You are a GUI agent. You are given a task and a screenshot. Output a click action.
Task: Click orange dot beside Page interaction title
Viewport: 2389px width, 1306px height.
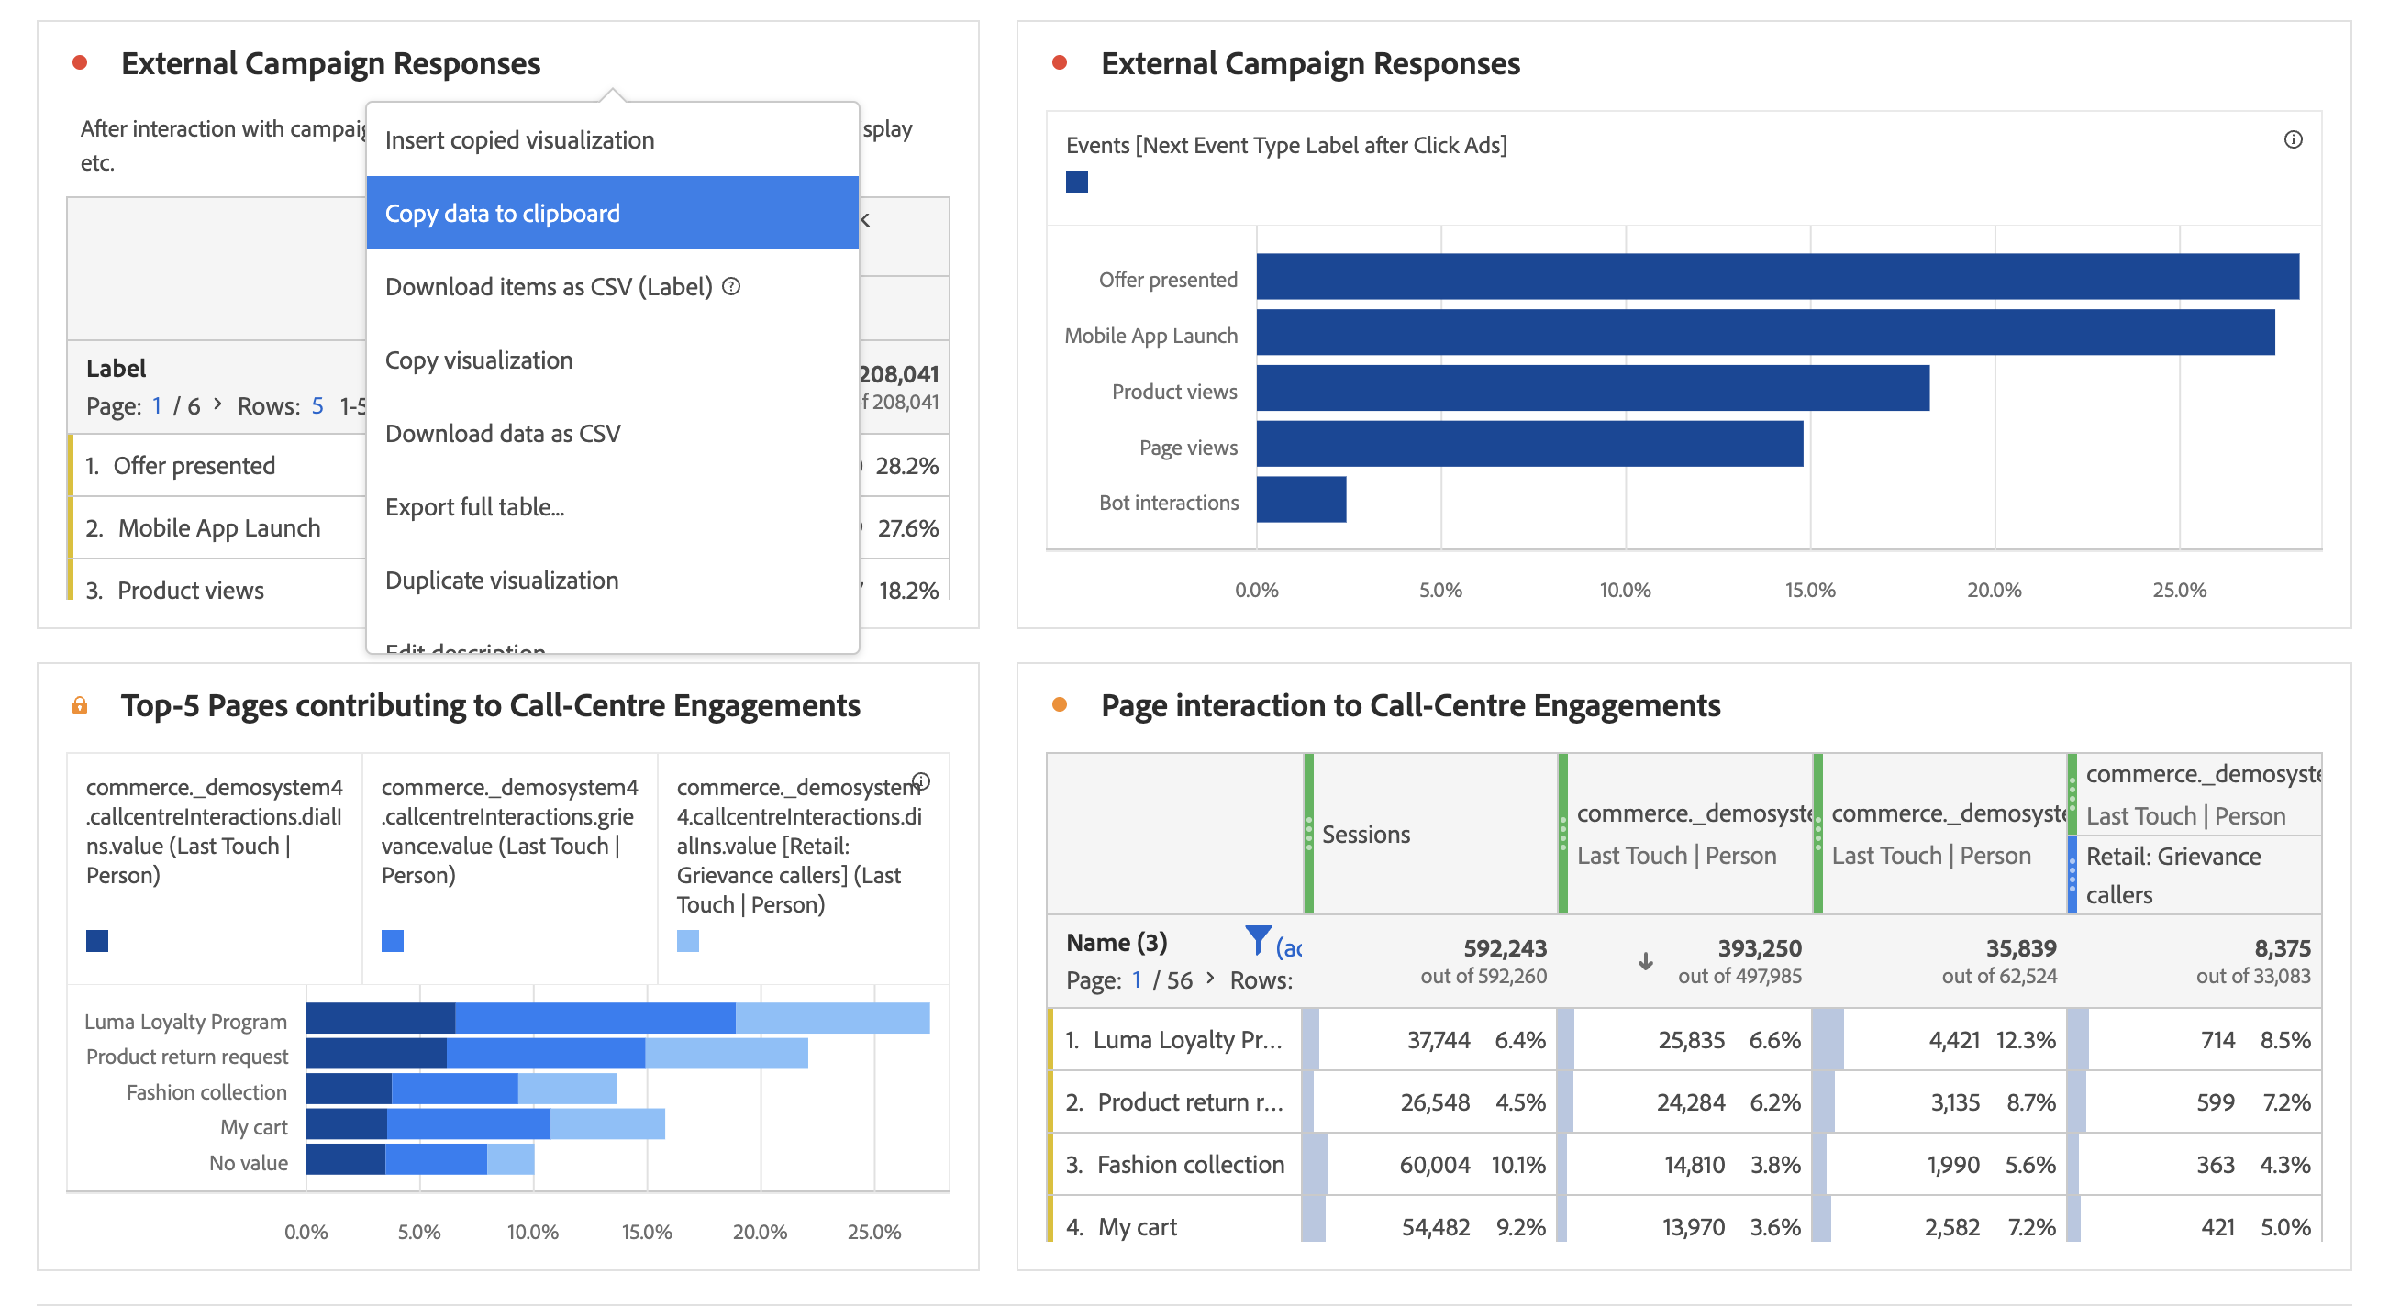click(x=1059, y=705)
